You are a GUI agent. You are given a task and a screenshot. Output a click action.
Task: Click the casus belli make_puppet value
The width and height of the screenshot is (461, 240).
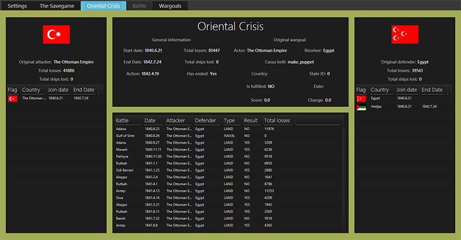[301, 62]
